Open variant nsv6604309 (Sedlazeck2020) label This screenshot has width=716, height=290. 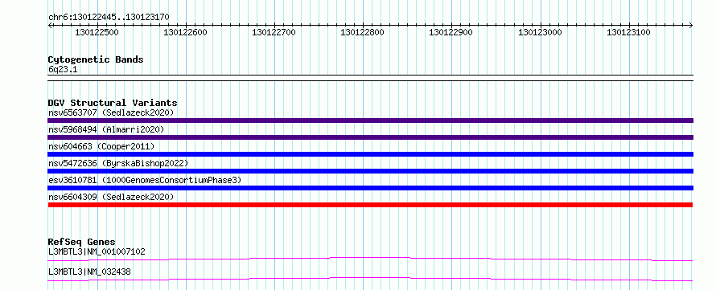pyautogui.click(x=111, y=197)
